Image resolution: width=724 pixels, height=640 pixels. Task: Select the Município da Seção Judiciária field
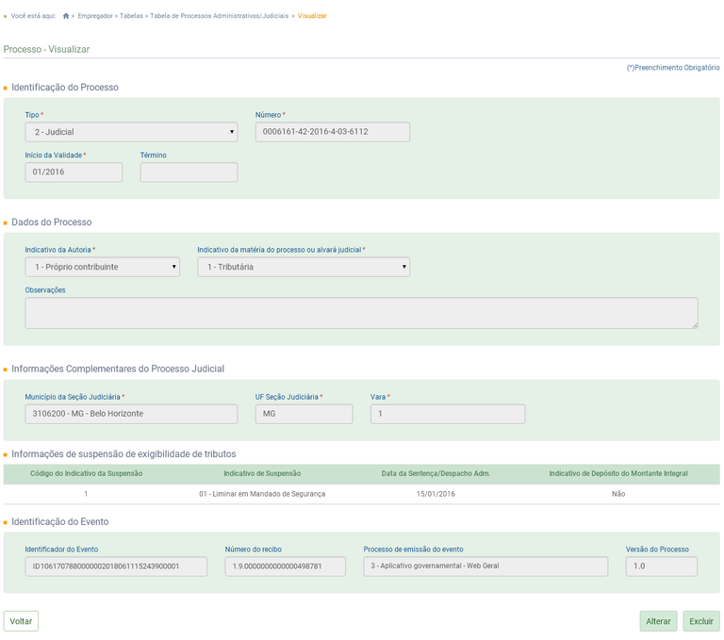tap(131, 414)
